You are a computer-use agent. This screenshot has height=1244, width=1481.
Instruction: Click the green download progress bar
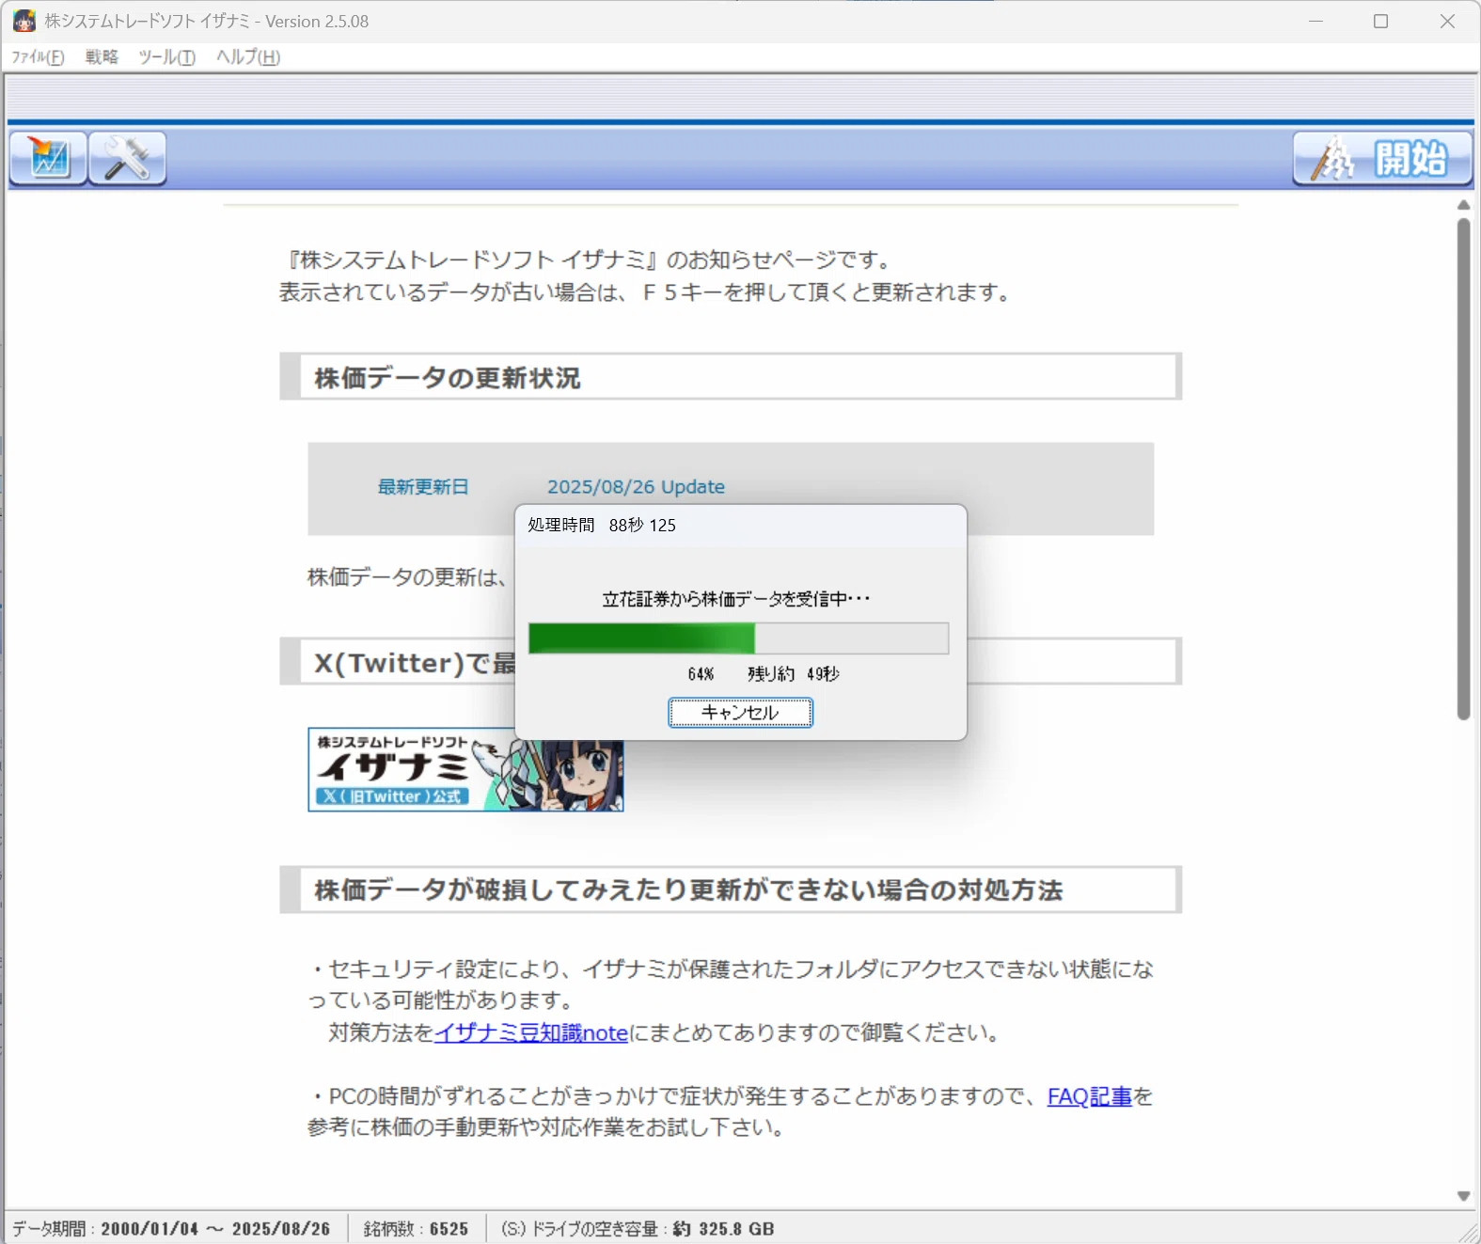(738, 638)
